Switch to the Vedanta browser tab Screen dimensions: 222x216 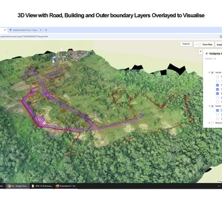(x=25, y=30)
